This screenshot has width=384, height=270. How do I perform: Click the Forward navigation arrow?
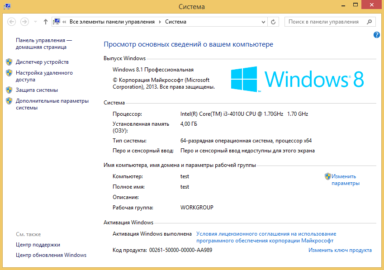tap(24, 22)
